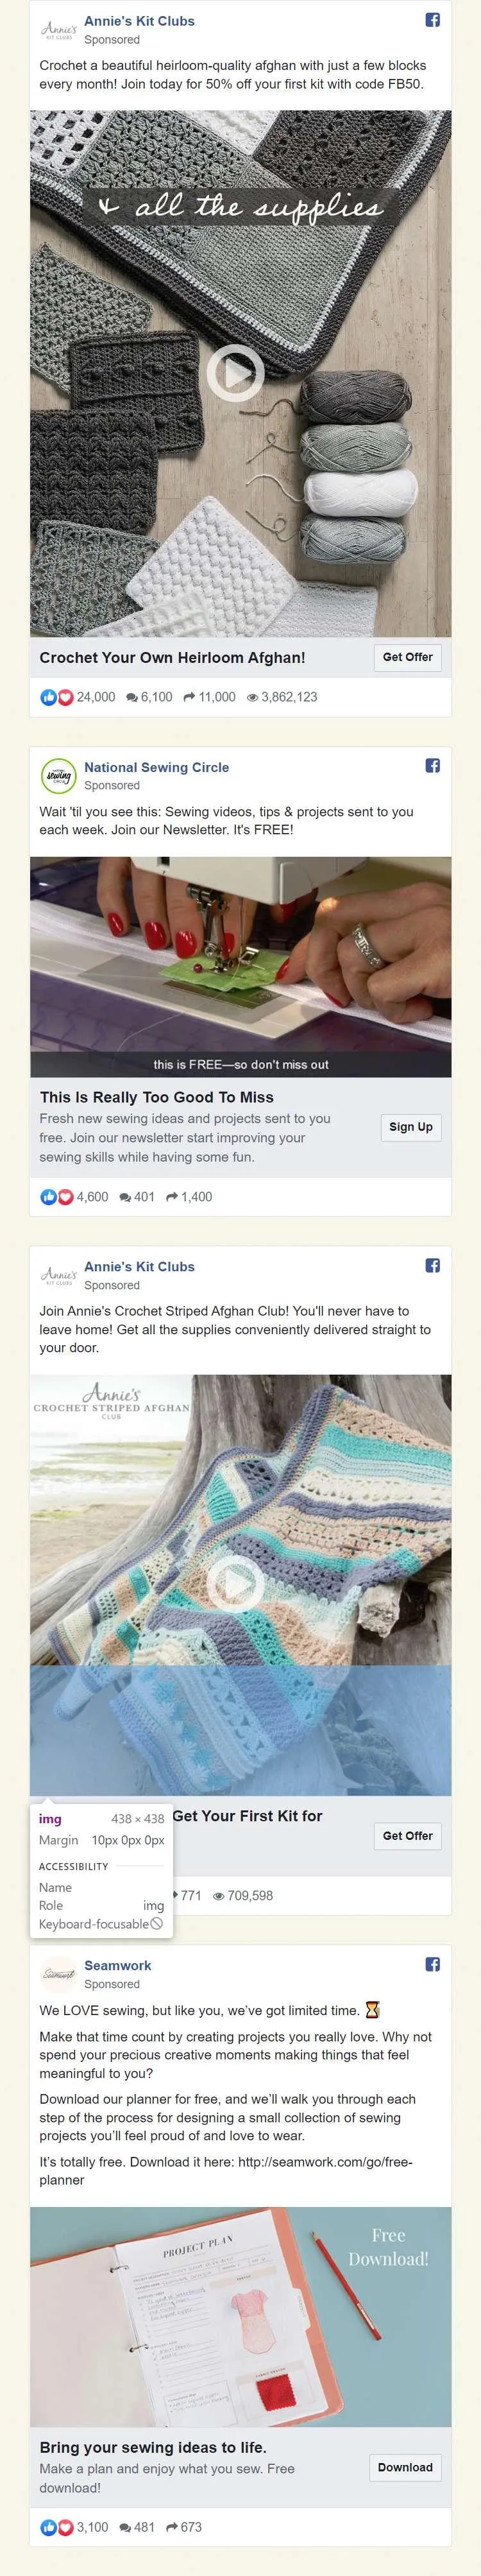This screenshot has width=481, height=2576.
Task: Click the sewing machine video thumbnail
Action: pos(240,967)
